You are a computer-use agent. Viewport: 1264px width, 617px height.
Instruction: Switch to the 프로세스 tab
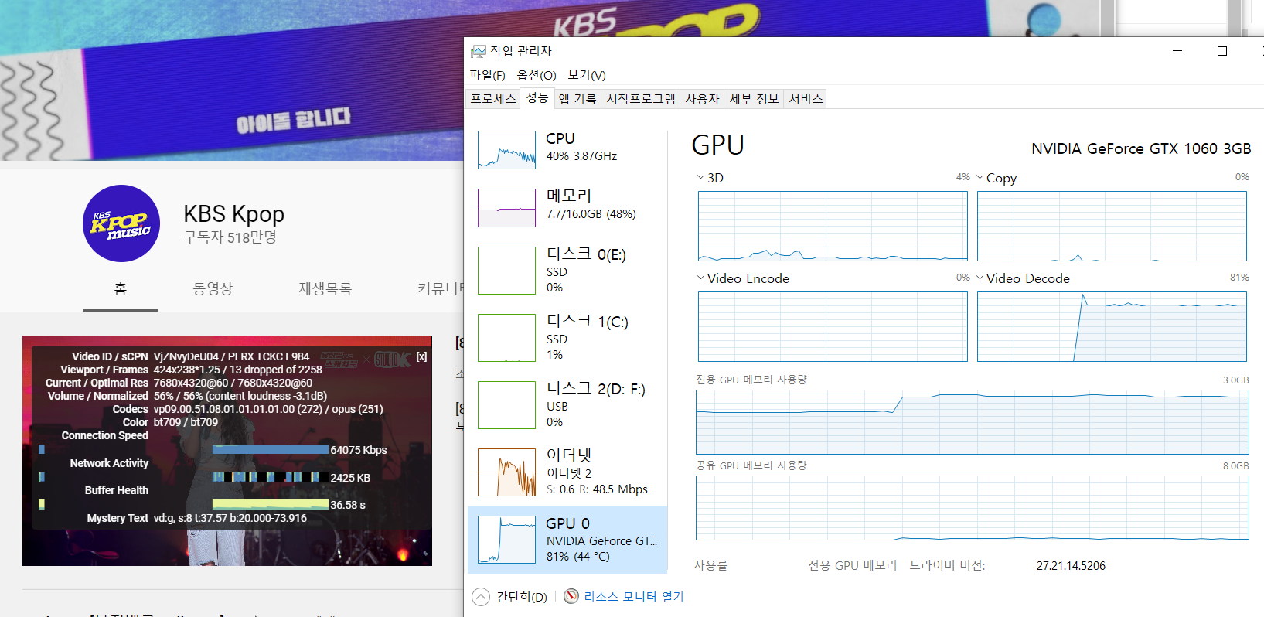[493, 99]
